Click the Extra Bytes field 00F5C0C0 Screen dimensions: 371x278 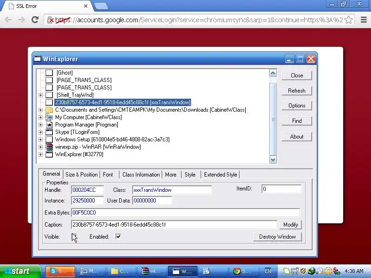(x=185, y=213)
